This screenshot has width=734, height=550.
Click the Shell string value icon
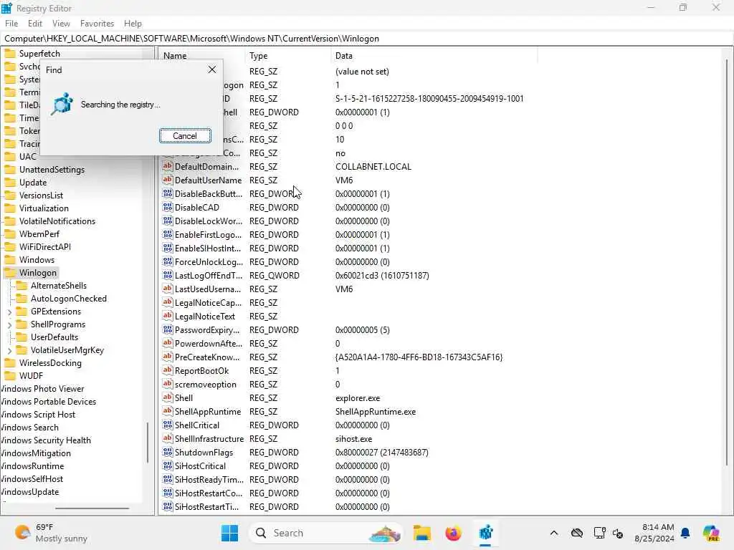[168, 397]
